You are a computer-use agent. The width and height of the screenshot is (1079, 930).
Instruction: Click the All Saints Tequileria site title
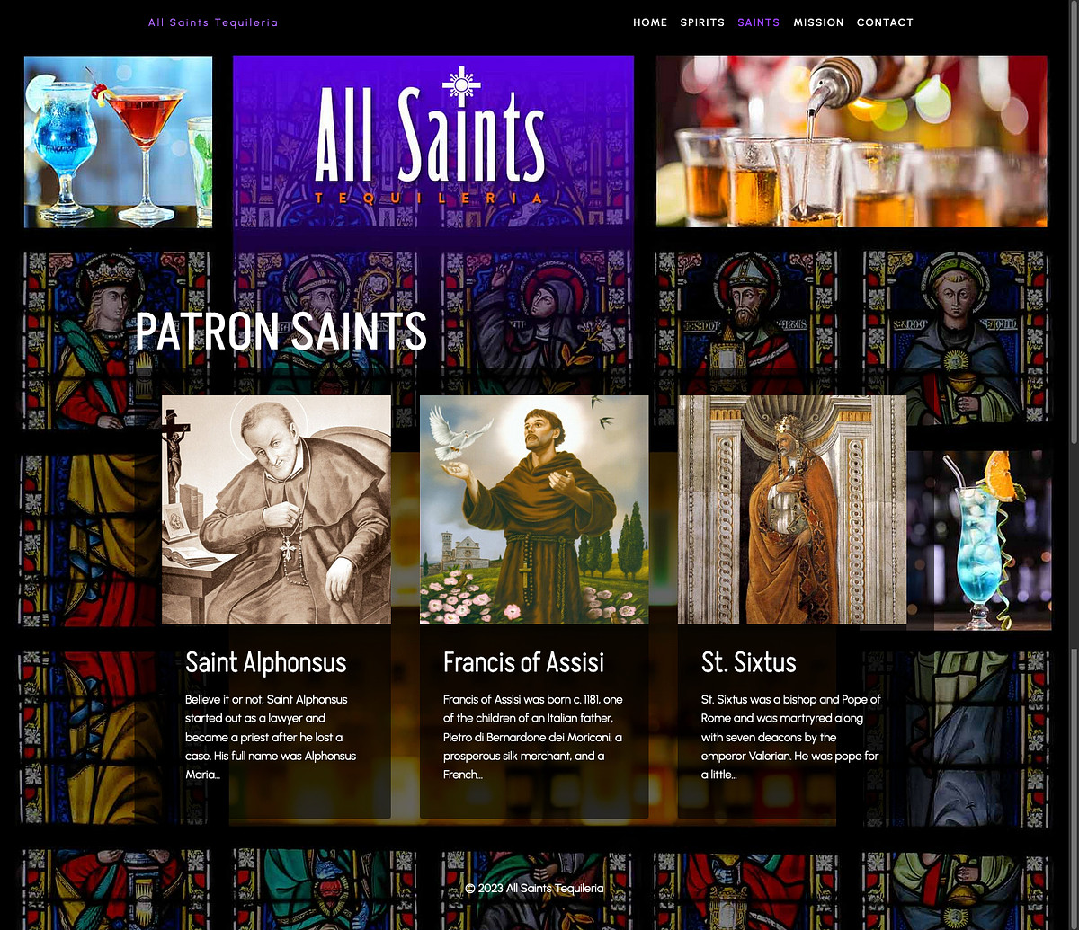point(213,22)
